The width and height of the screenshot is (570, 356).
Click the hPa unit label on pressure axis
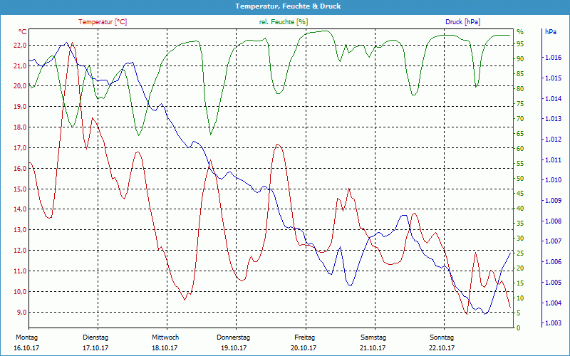point(551,32)
